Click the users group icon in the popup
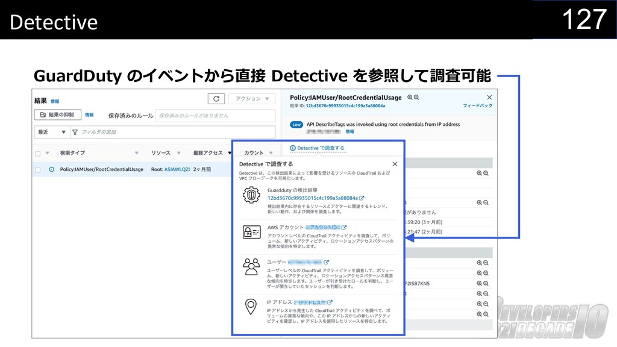The width and height of the screenshot is (617, 347). click(251, 267)
